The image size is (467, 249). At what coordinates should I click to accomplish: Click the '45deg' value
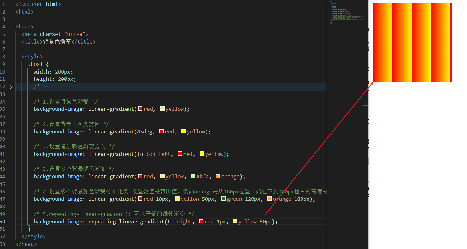click(145, 132)
